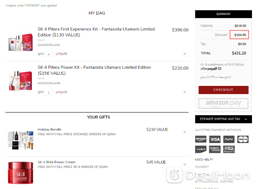Remove the Pitera Power Kit item
Viewport: 258px width, 189px height.
tap(185, 92)
